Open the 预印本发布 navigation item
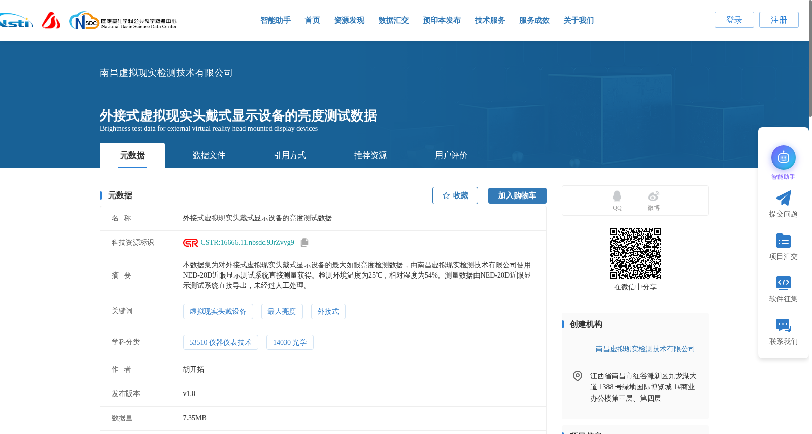This screenshot has height=434, width=812. coord(442,20)
